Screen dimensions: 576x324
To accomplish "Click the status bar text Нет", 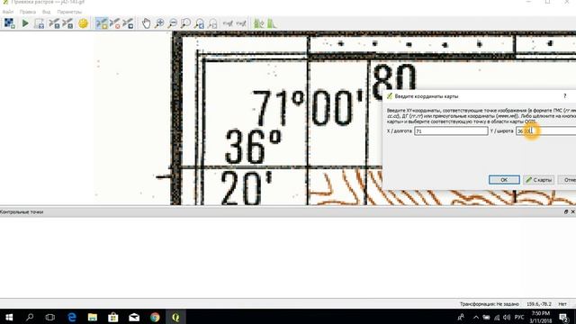I will (x=562, y=304).
